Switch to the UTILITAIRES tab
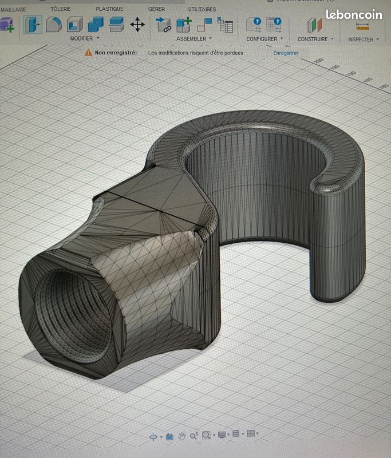The height and width of the screenshot is (458, 391). (202, 9)
